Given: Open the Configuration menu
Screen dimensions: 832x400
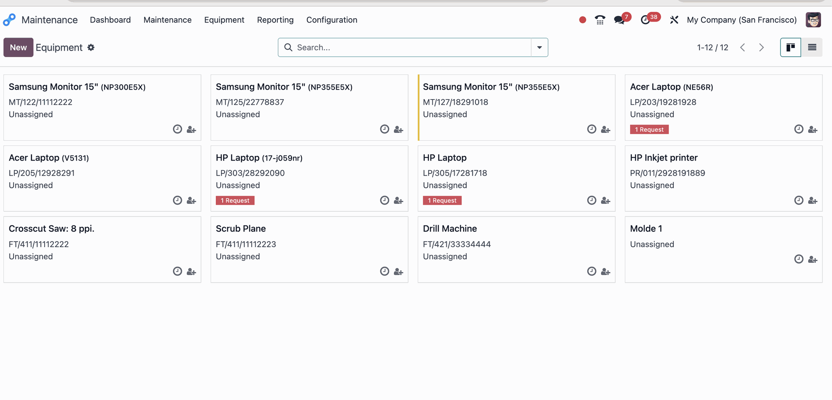Looking at the screenshot, I should coord(331,20).
